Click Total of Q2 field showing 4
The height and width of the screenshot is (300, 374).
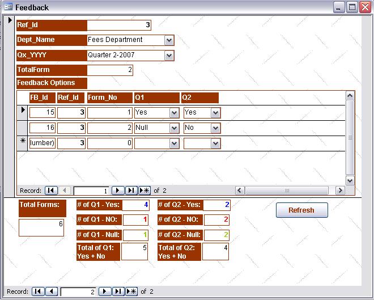(216, 251)
